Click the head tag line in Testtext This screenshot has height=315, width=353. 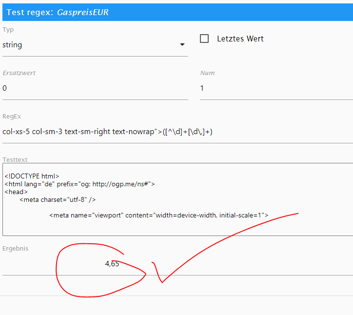(x=16, y=192)
